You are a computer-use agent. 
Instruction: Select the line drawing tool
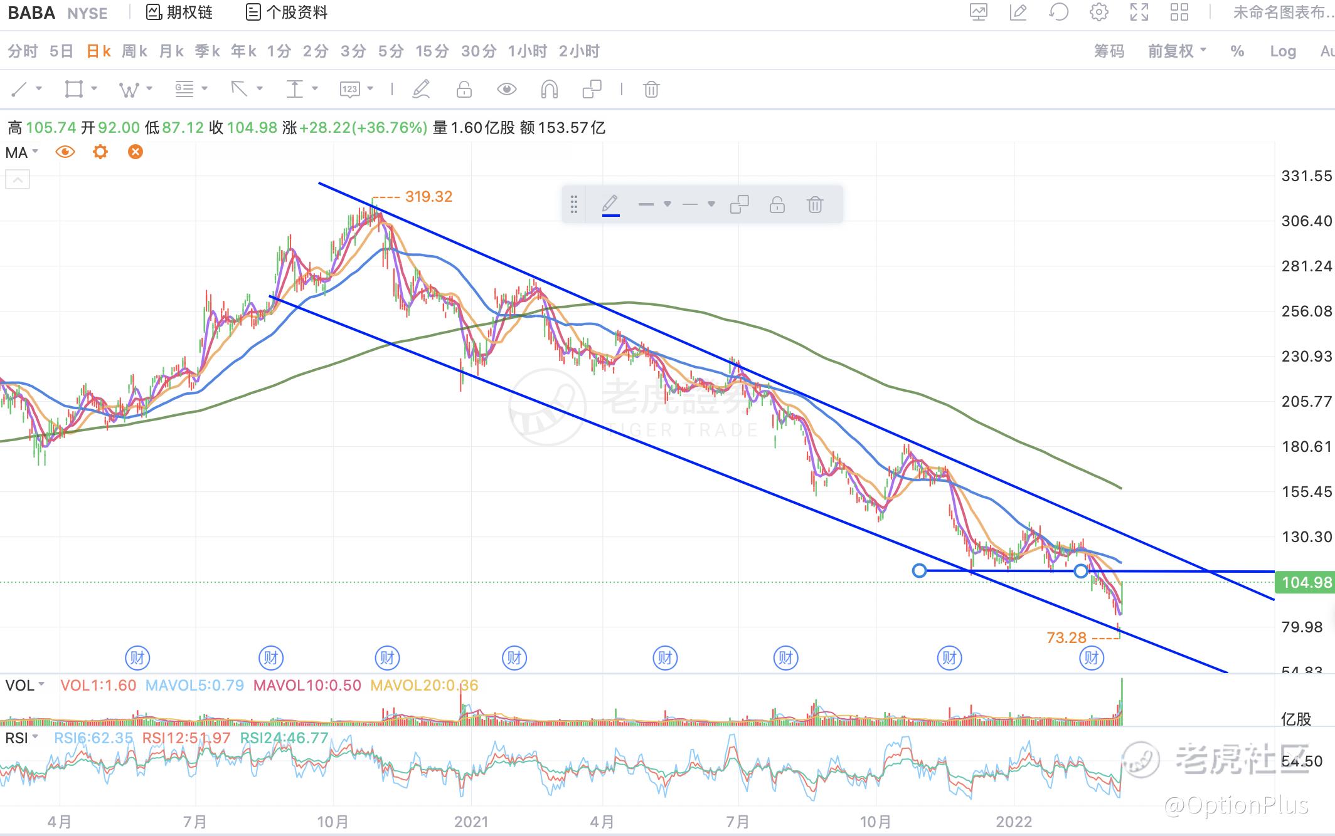coord(19,90)
